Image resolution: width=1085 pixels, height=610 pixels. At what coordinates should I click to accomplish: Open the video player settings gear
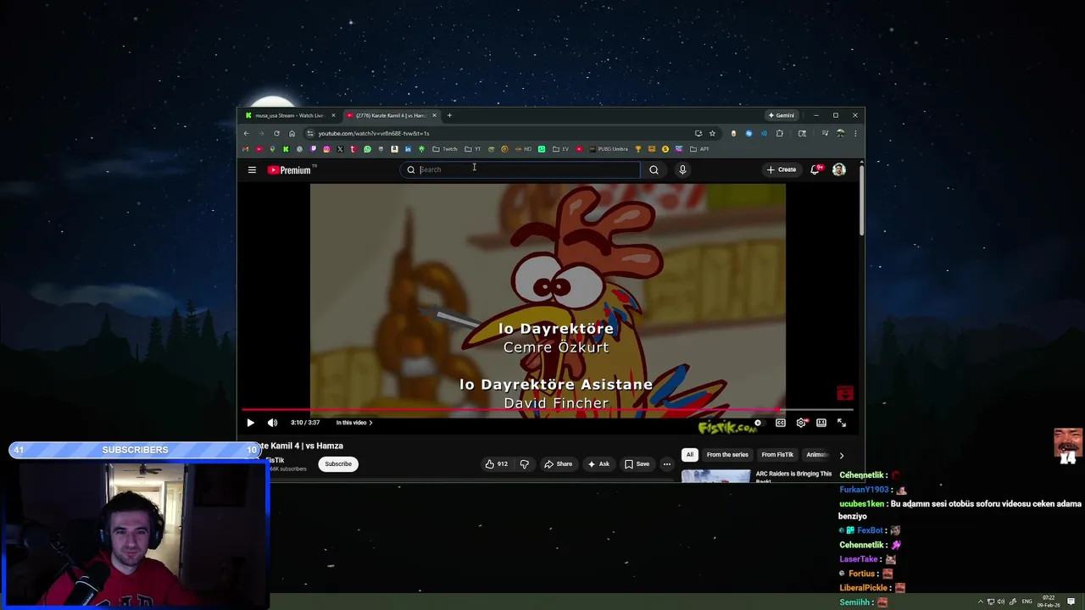(x=801, y=423)
